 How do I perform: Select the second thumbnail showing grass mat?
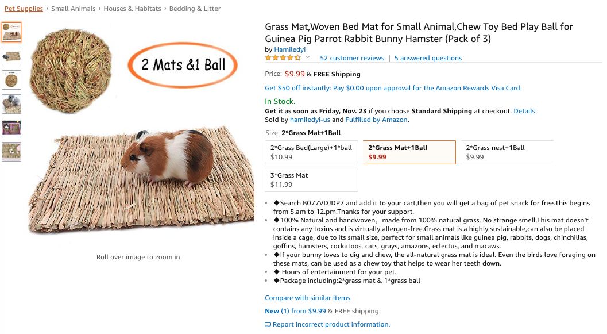pos(11,56)
